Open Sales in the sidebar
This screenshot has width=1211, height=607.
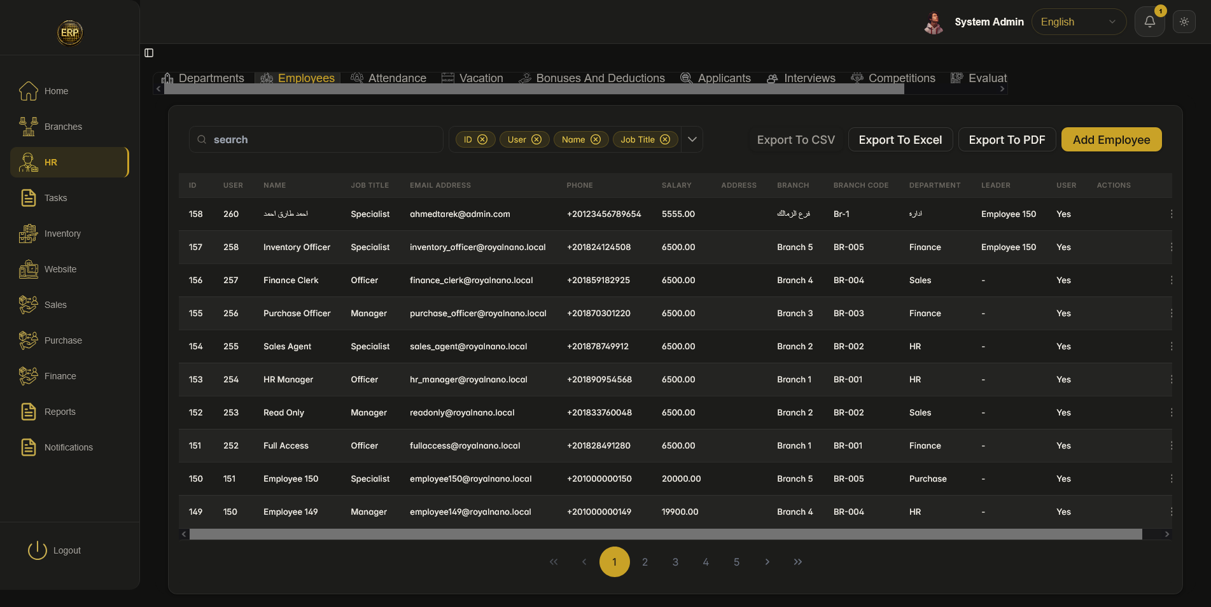(x=70, y=305)
